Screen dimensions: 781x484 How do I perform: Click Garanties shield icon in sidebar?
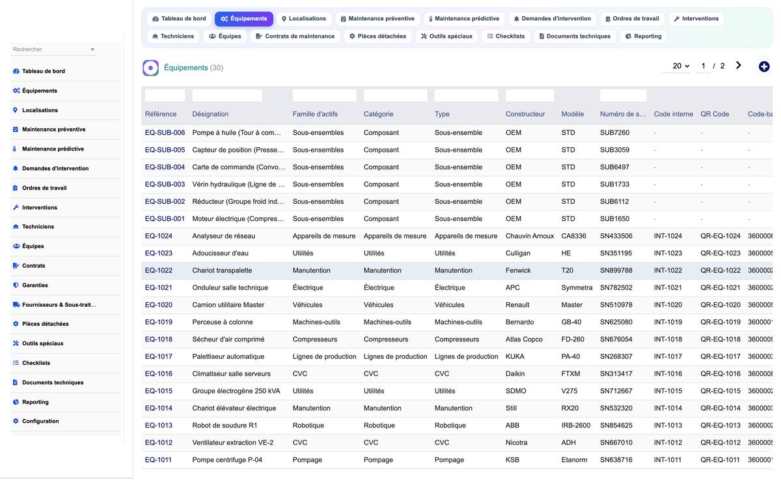tap(16, 285)
